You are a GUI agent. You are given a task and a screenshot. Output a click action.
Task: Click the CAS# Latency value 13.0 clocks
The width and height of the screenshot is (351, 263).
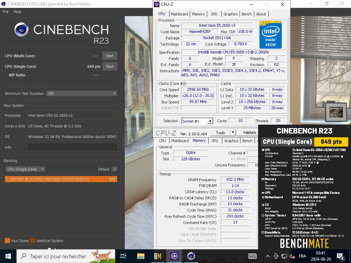(x=235, y=192)
